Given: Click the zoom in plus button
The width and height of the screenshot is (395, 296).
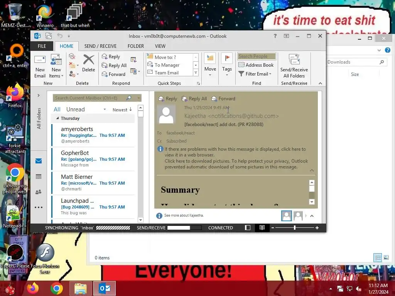Looking at the screenshot, I should click(x=317, y=227).
